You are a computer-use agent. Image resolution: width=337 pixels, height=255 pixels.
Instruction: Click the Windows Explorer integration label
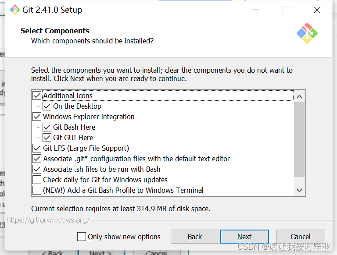[x=89, y=117]
